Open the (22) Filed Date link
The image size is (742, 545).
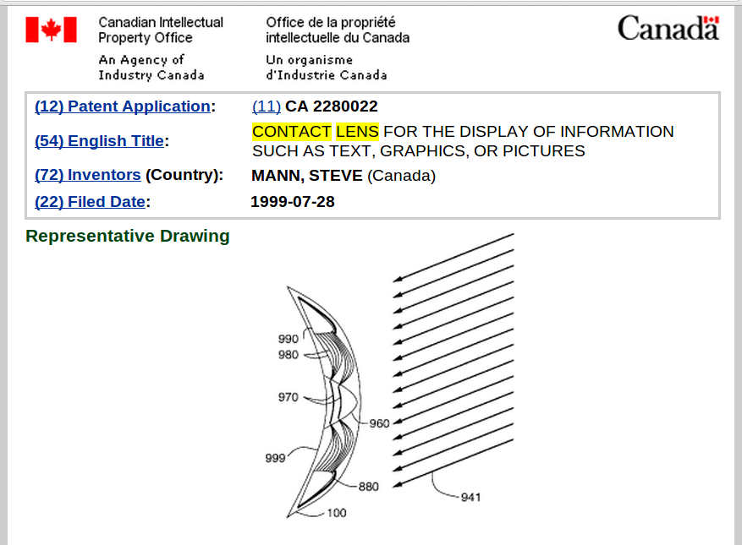point(90,202)
